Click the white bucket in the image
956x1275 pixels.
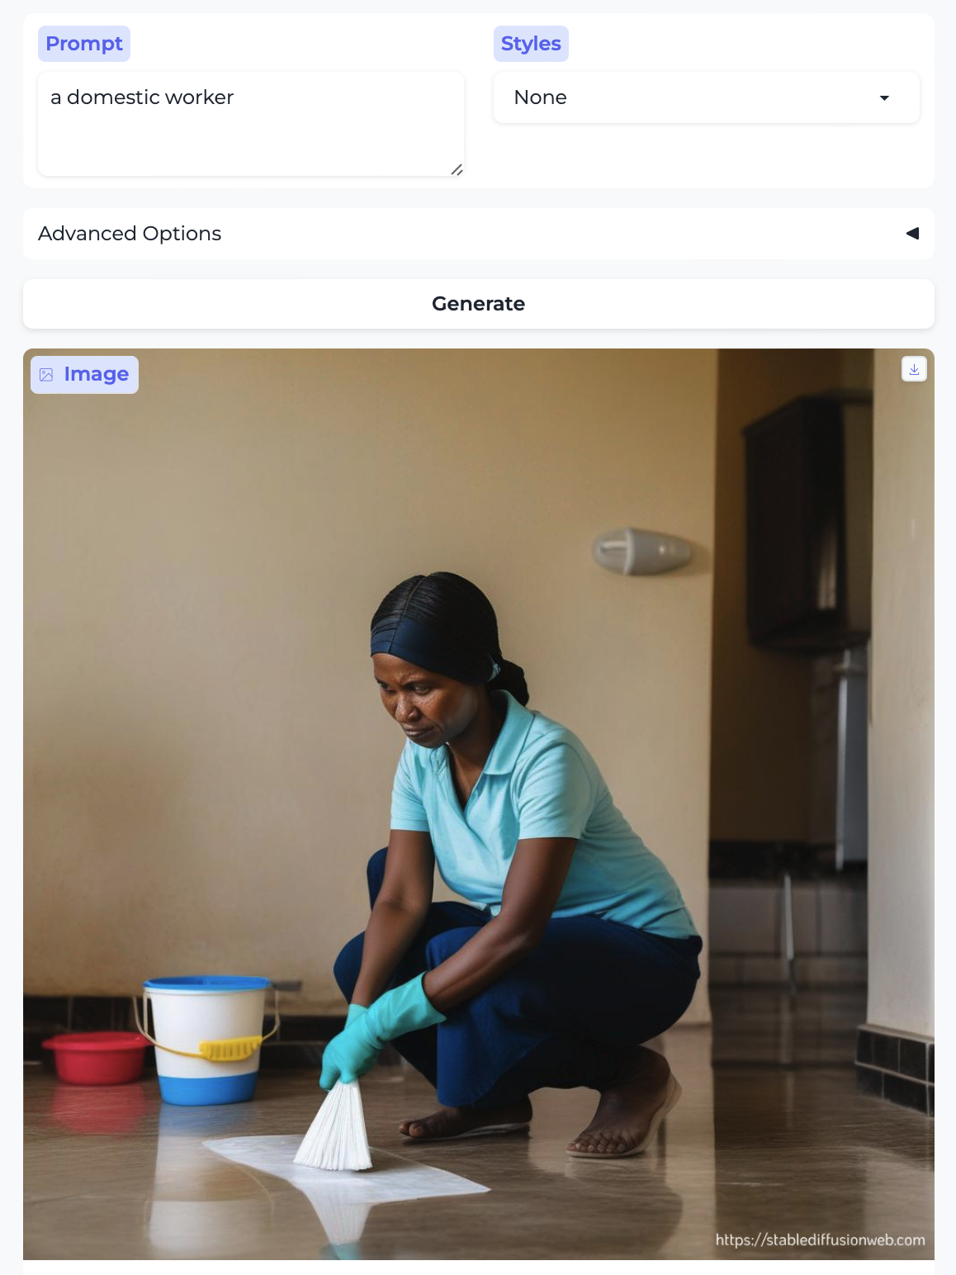pyautogui.click(x=207, y=1040)
